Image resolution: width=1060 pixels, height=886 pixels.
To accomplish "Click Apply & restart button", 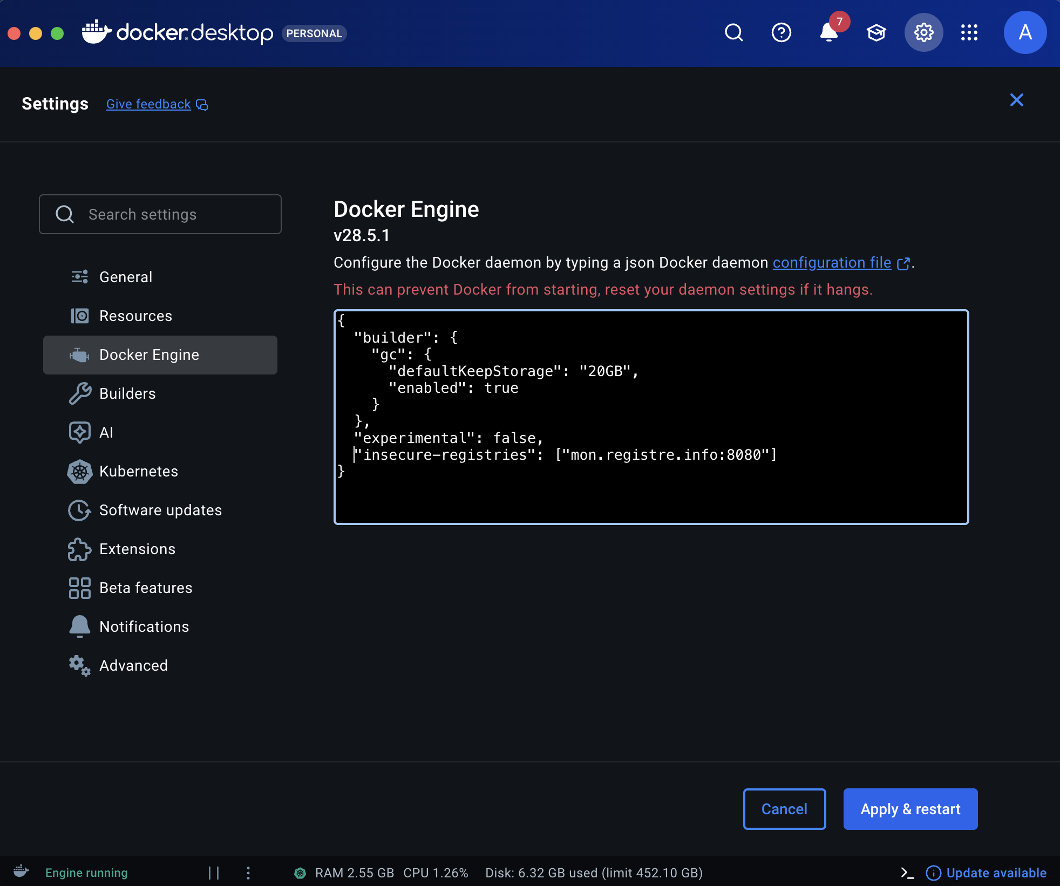I will click(x=910, y=809).
